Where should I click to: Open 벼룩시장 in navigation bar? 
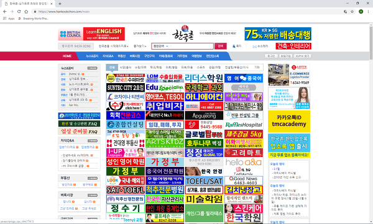click(135, 56)
